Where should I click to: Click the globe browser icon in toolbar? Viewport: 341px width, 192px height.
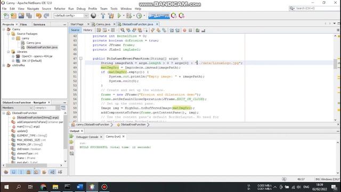(94, 15)
